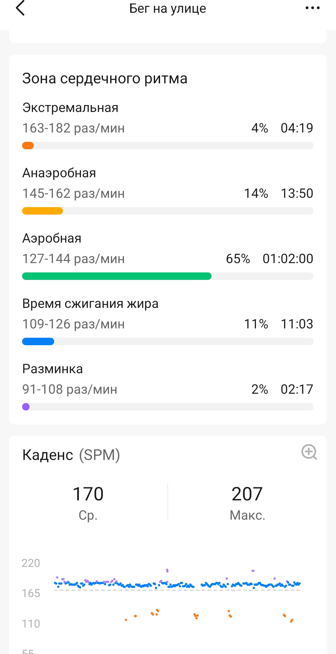Tap the 'Бег на улице' page title

168,8
